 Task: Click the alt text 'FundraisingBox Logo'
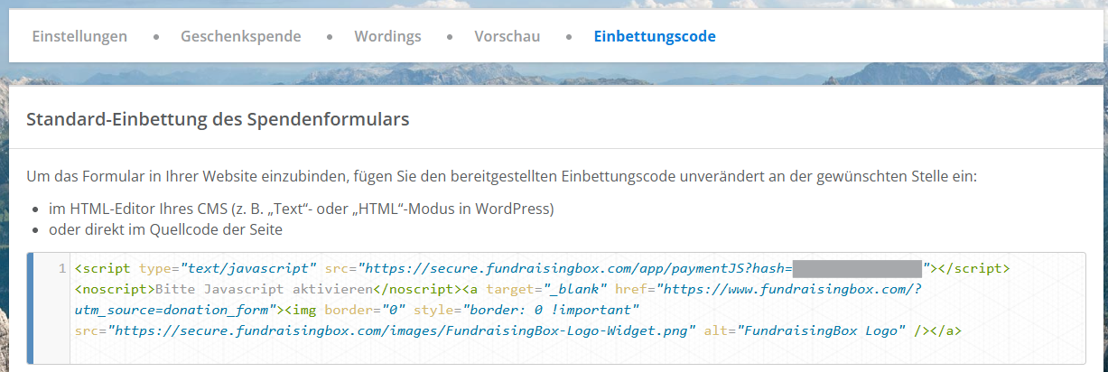tap(822, 330)
